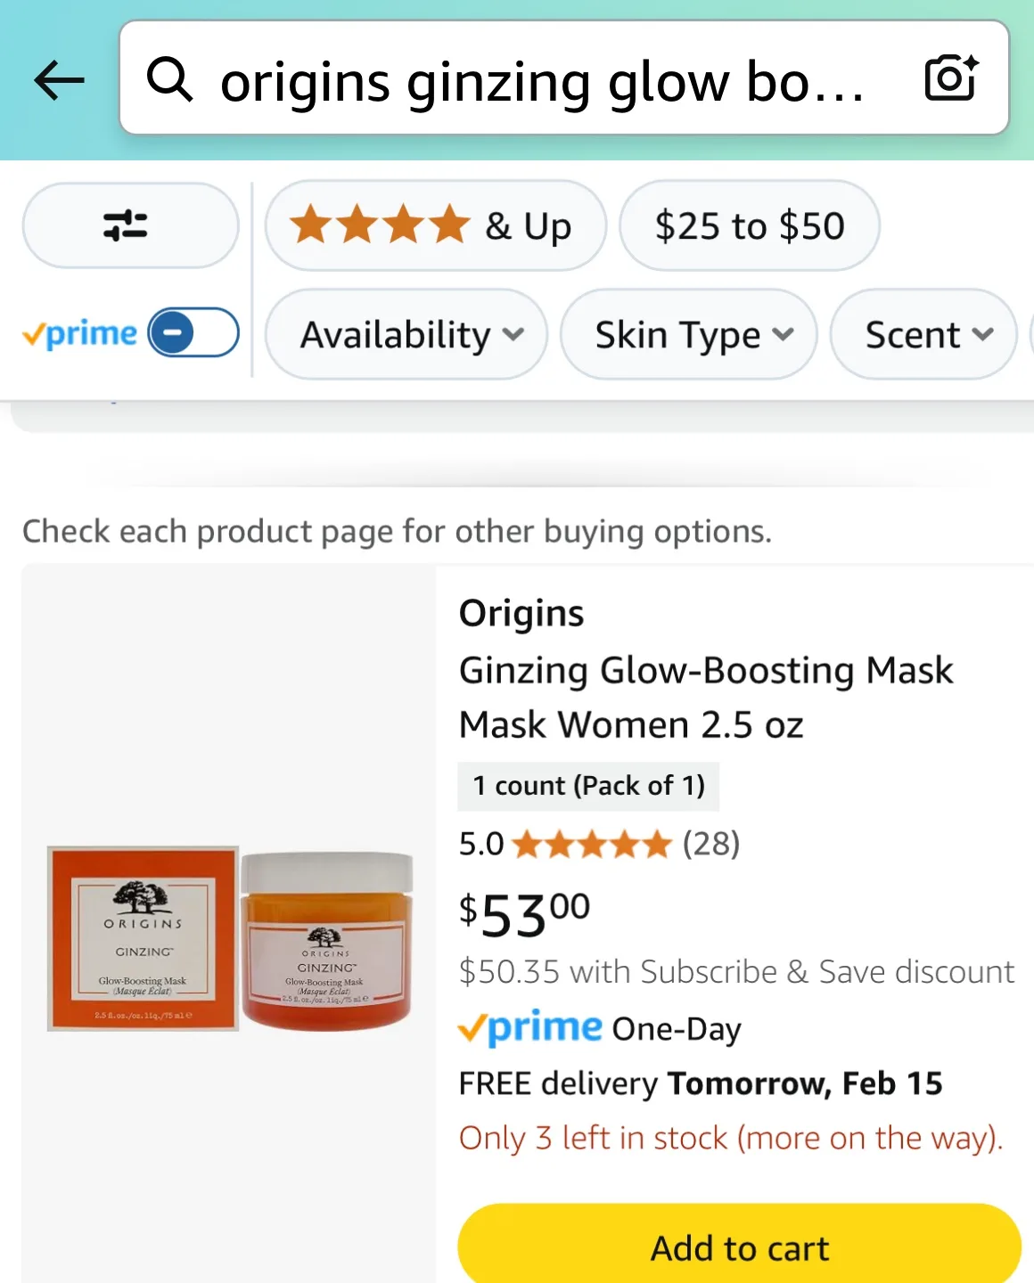Select the Prime badge under the price

pyautogui.click(x=529, y=1027)
